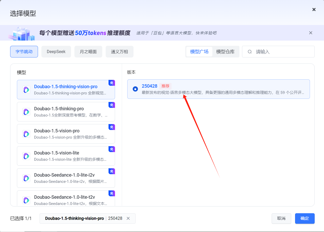
Task: Remove the selected Doubao-1.5-thinking-vision-pro 250428 chip
Action: pyautogui.click(x=128, y=218)
